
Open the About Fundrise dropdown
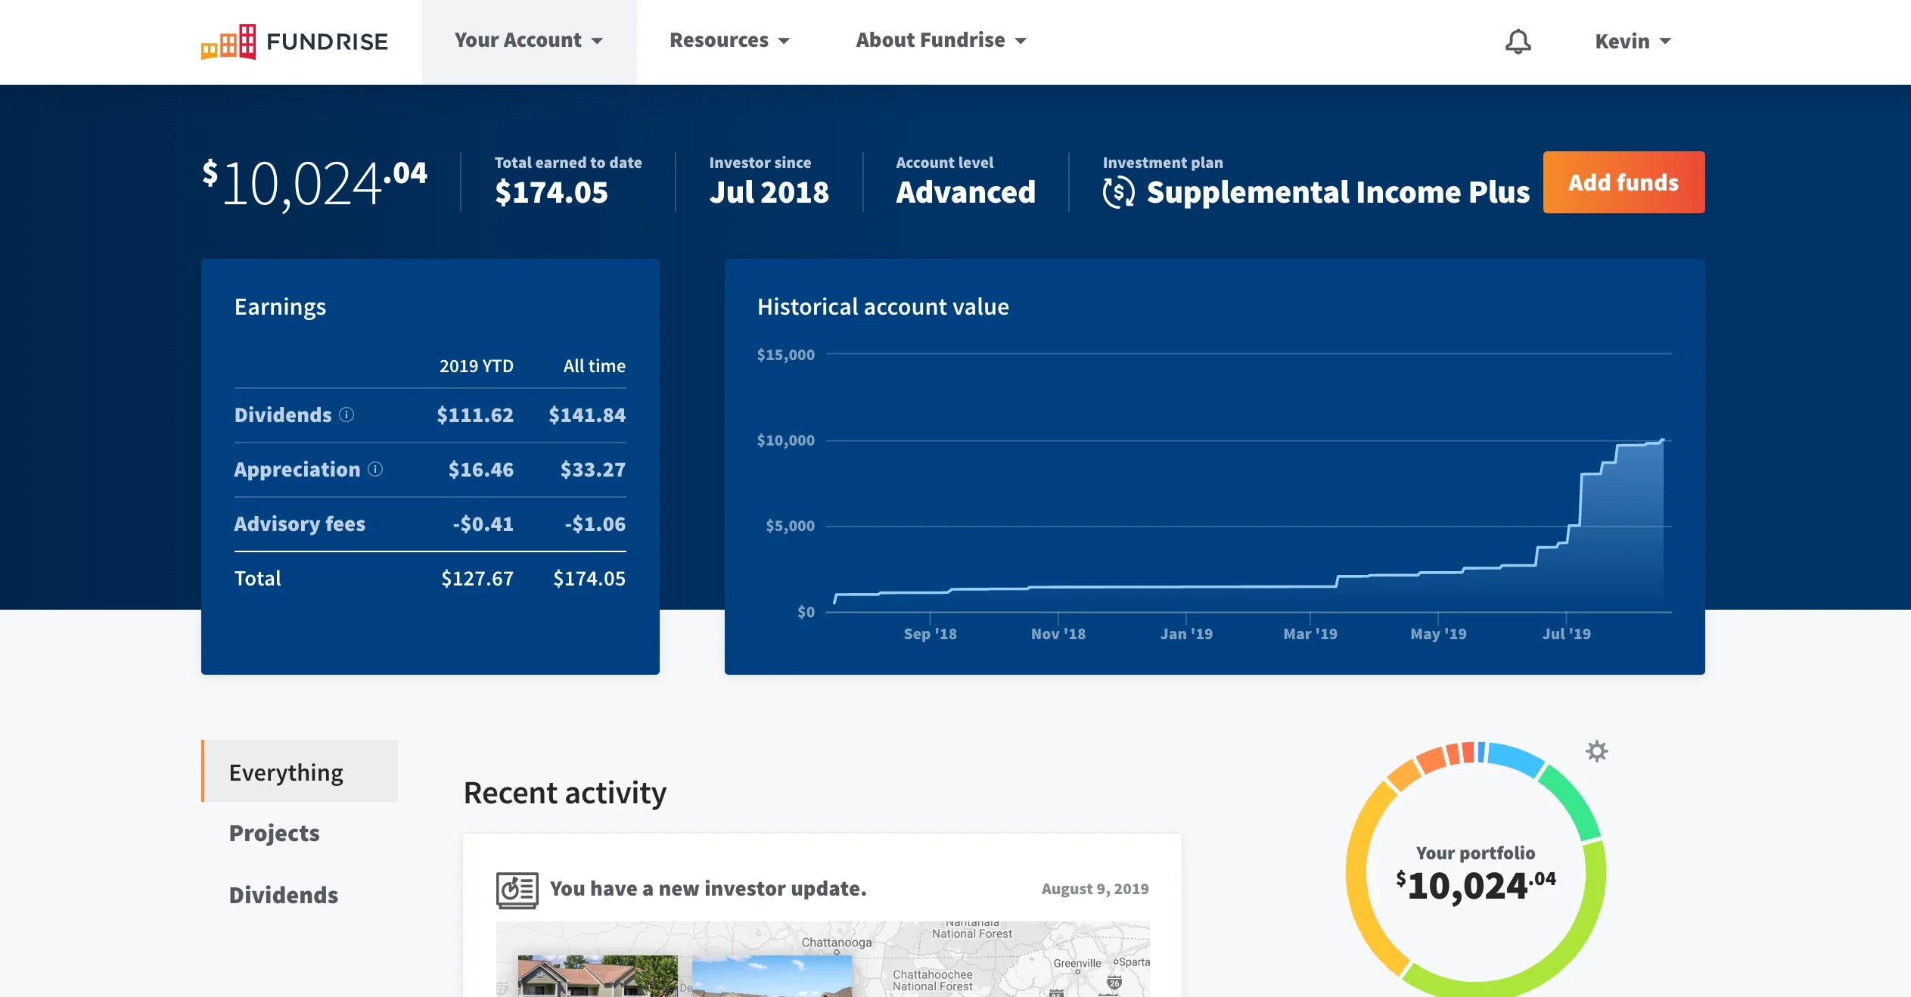coord(940,41)
